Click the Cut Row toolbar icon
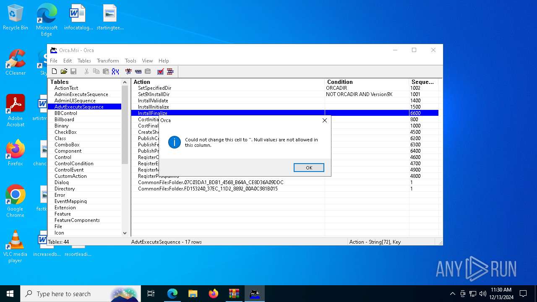 tap(128, 72)
